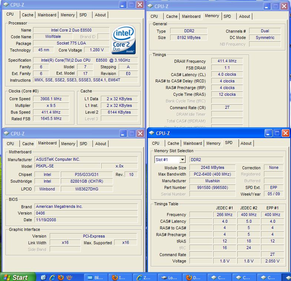Screen dimensions: 291x281
Task: Click the Intel Core 2 Duo logo
Action: tap(123, 40)
